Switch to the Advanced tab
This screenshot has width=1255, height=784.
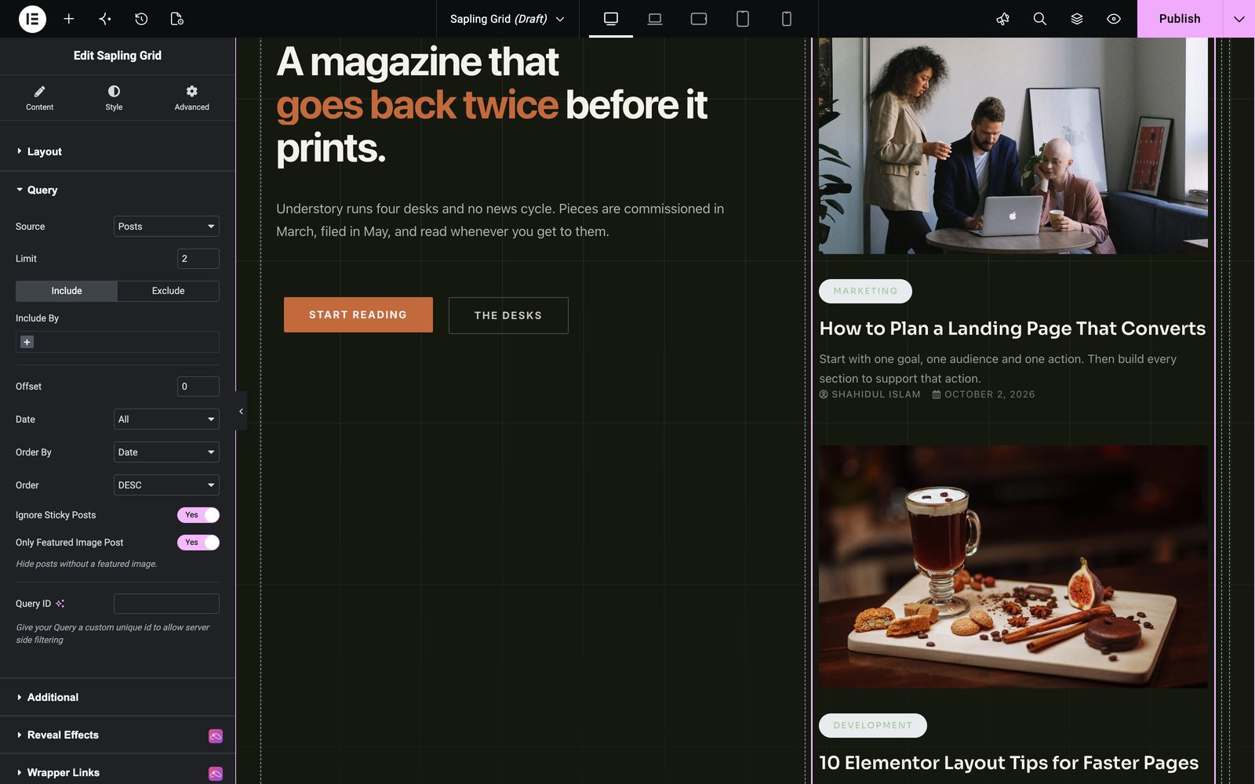(x=191, y=98)
